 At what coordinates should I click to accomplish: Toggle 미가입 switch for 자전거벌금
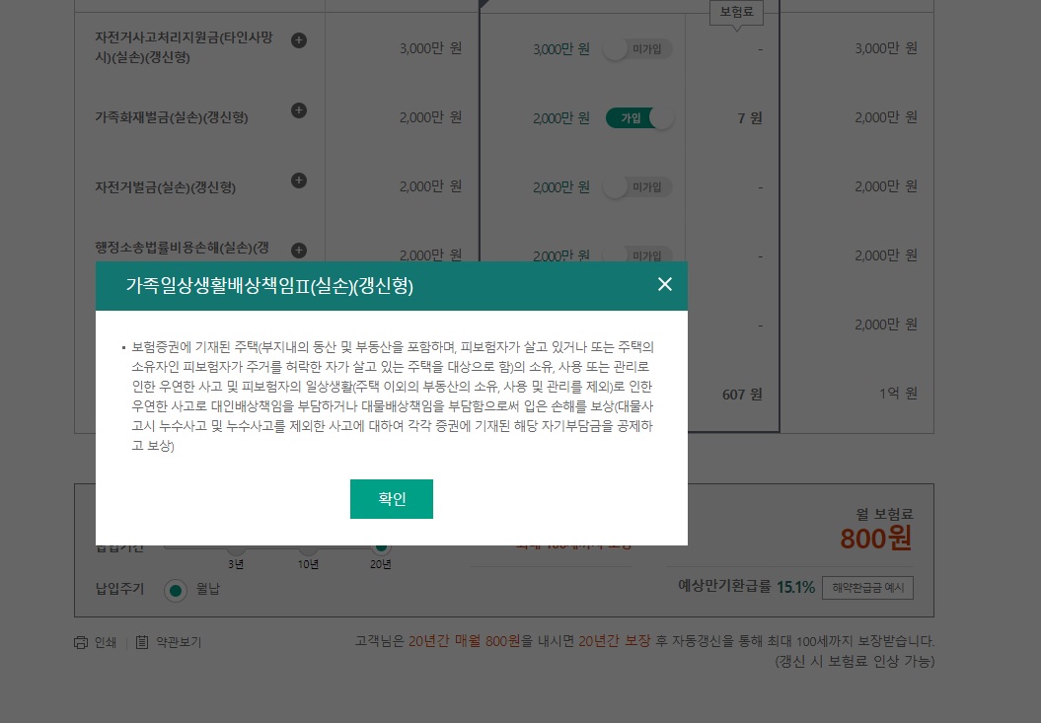[x=638, y=187]
